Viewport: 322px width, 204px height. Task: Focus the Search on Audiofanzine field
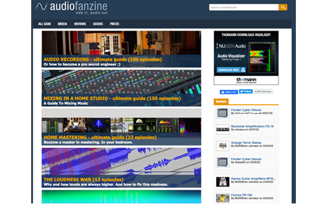244,7
